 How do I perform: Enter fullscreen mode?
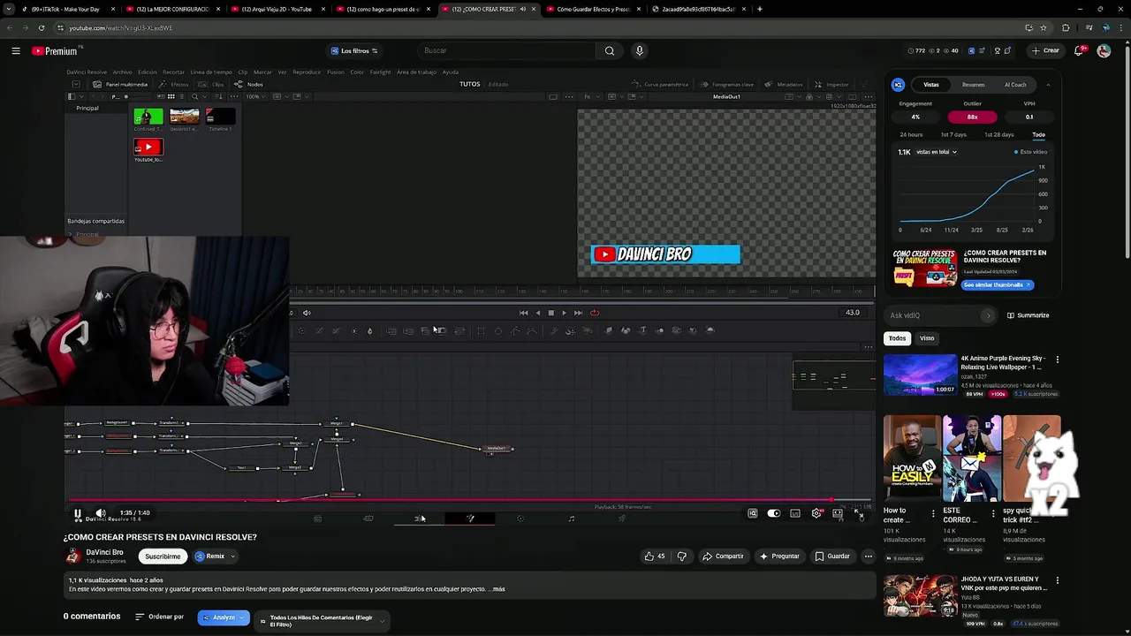(x=858, y=513)
